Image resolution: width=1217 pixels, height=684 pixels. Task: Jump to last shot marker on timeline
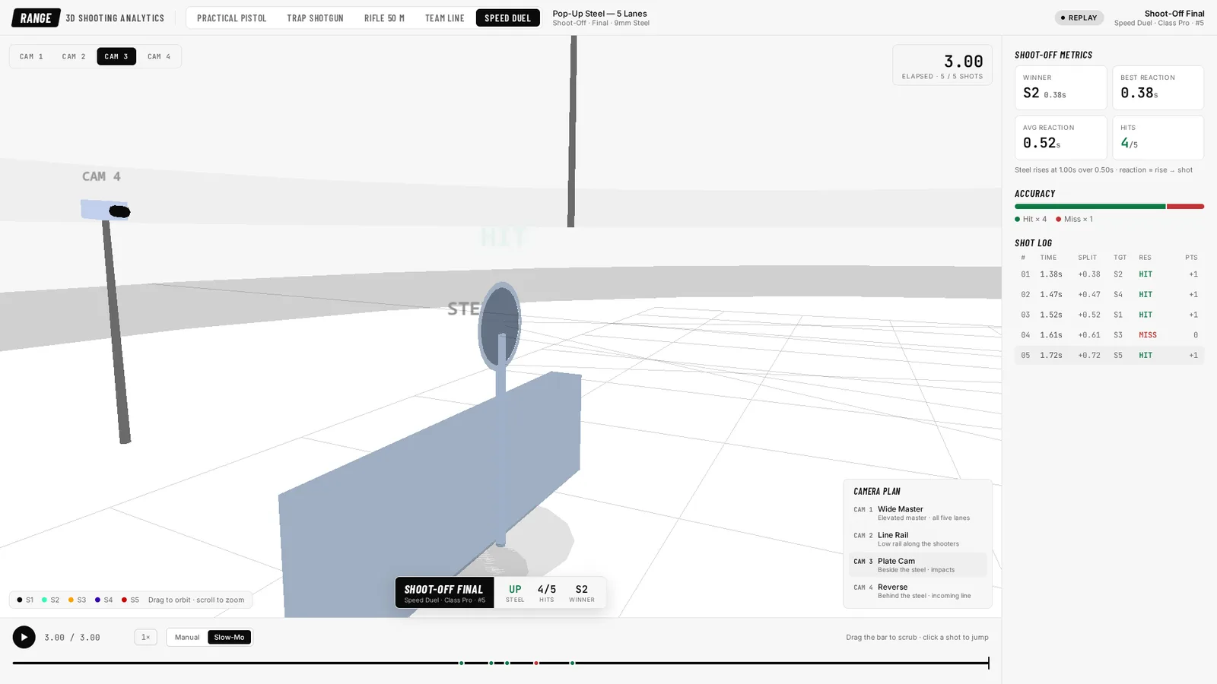[573, 663]
